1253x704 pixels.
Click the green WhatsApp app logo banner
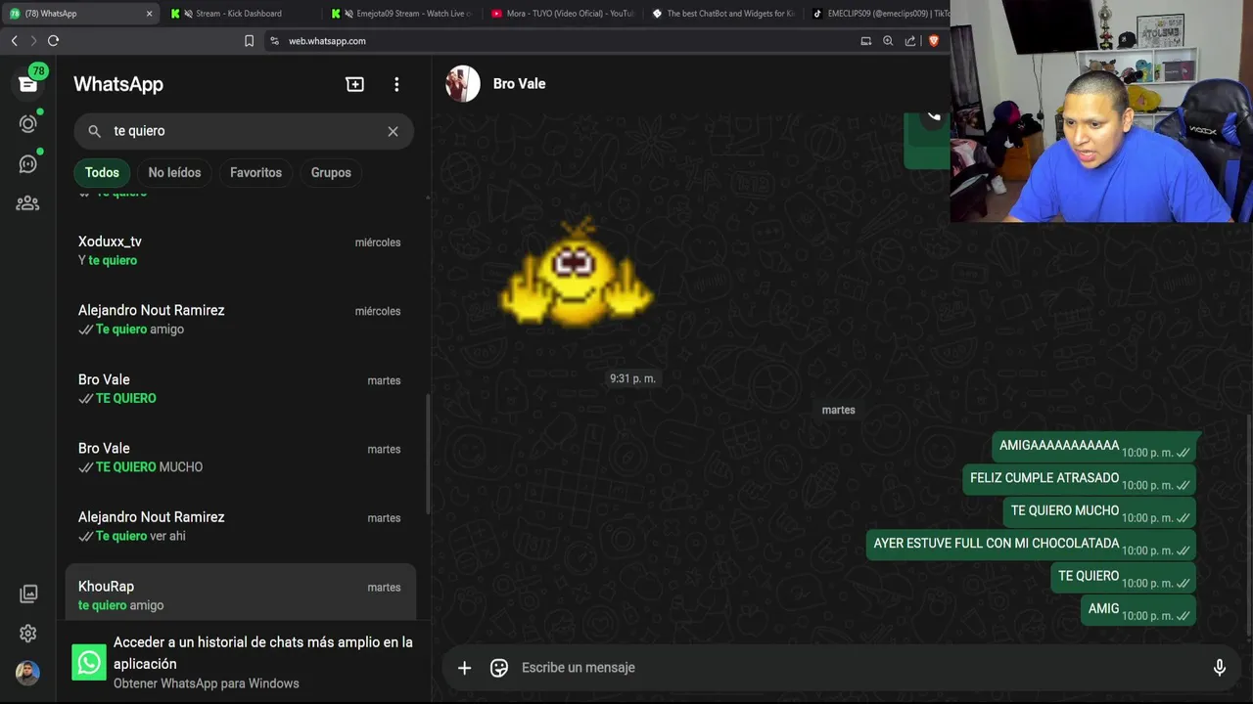point(89,663)
